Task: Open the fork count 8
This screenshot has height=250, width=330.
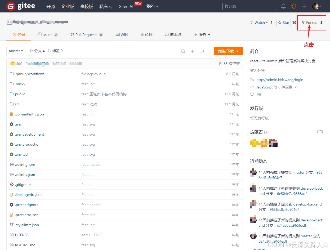Action: point(322,23)
